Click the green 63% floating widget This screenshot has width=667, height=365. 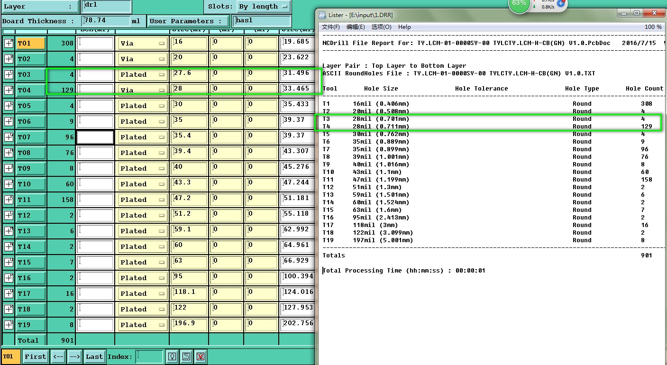coord(519,4)
